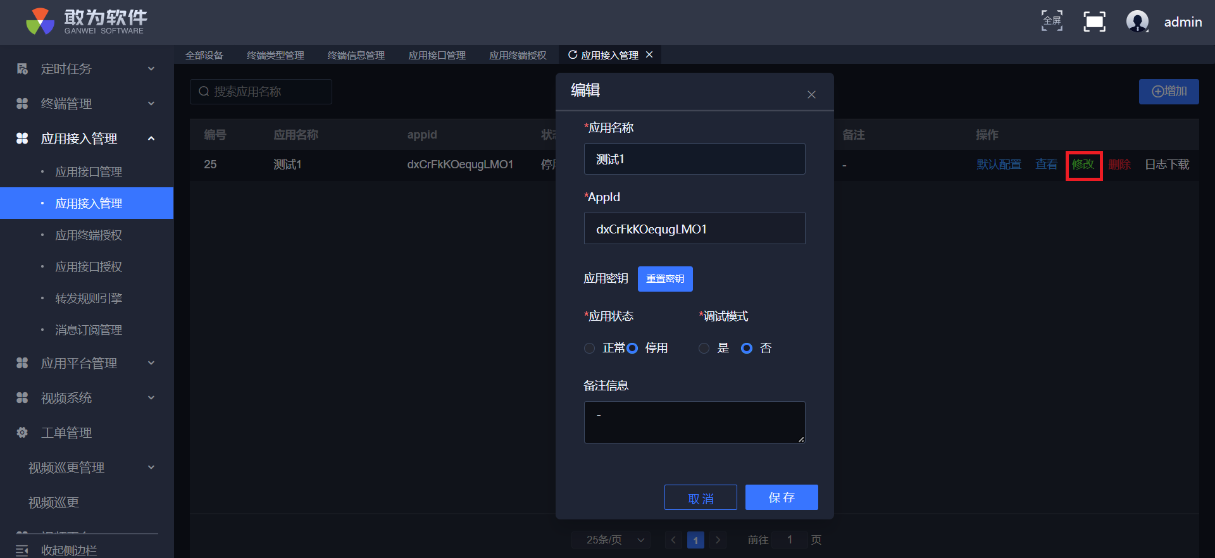Close the 编辑 dialog with X
The height and width of the screenshot is (558, 1215).
tap(811, 95)
